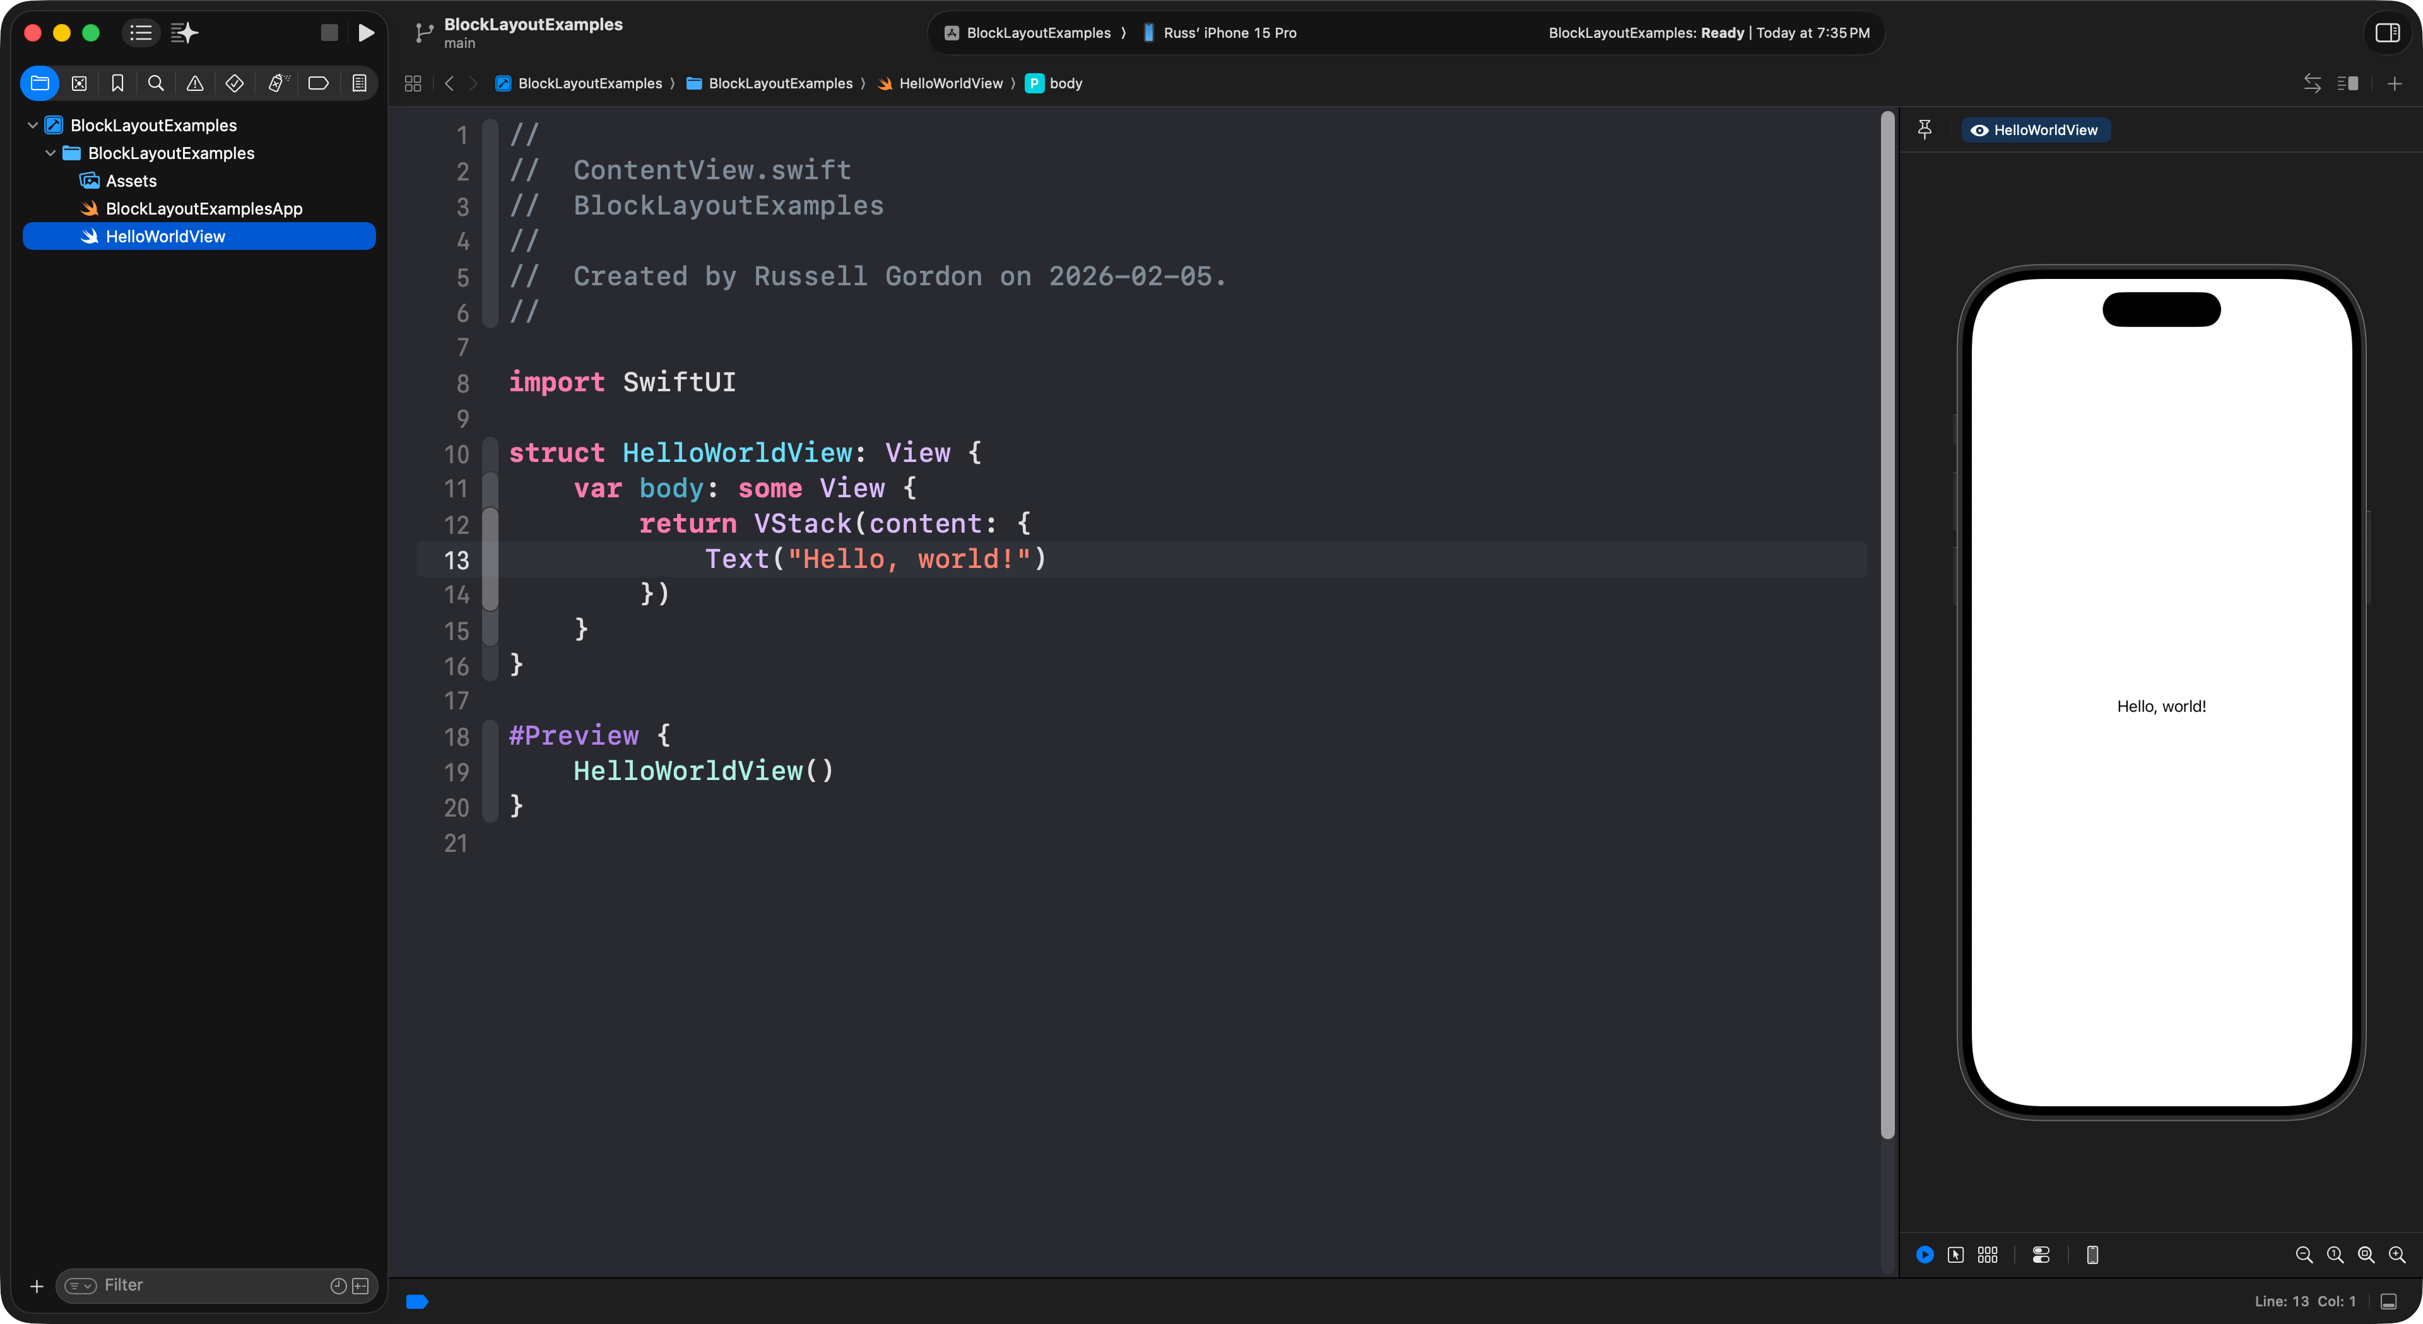The width and height of the screenshot is (2423, 1324).
Task: Collapse the BlockLayoutExamples folder group
Action: click(50, 153)
